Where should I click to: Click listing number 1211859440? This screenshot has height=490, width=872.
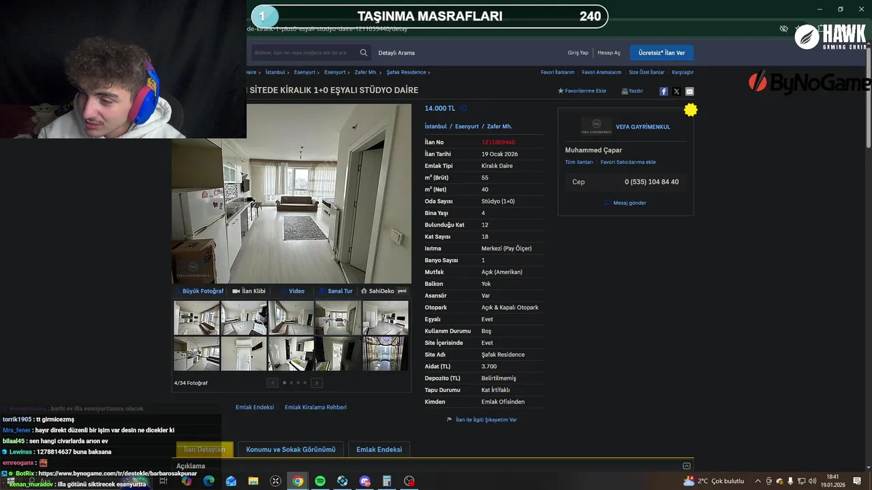(498, 142)
